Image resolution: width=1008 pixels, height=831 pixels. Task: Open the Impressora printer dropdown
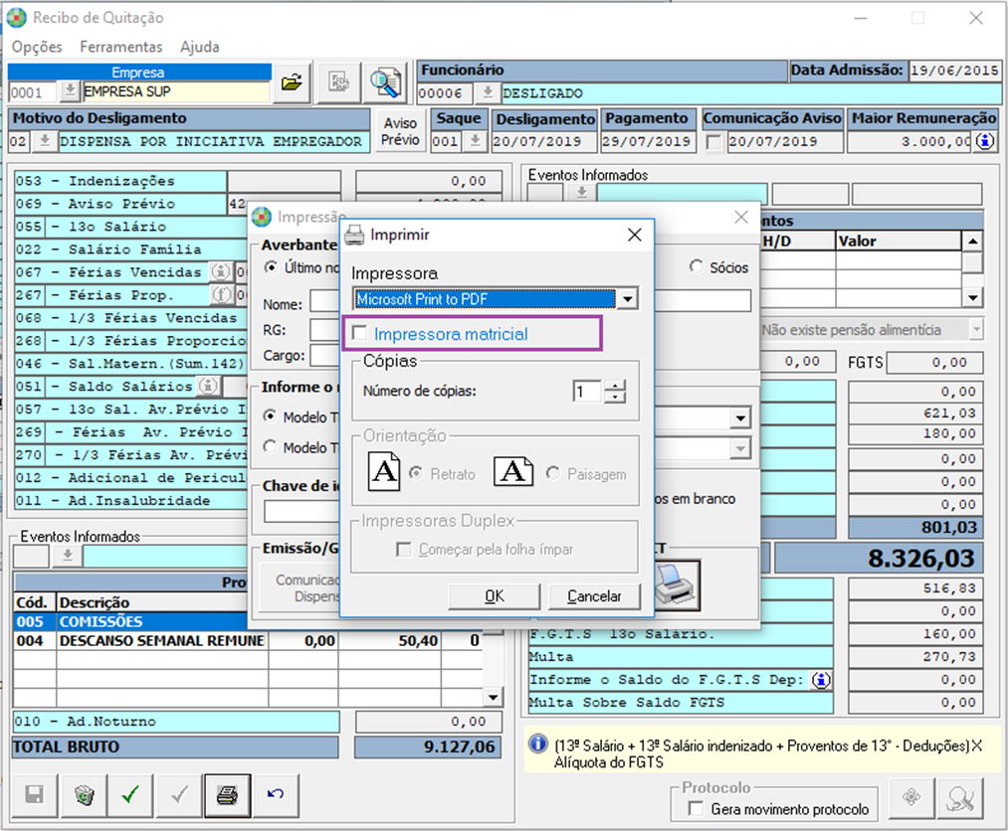[628, 298]
